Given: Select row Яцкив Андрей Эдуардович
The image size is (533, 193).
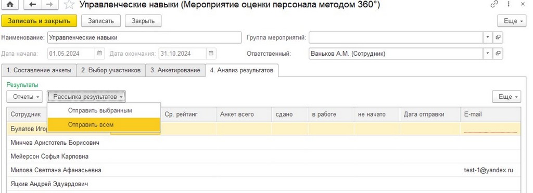Looking at the screenshot, I should coord(264,184).
